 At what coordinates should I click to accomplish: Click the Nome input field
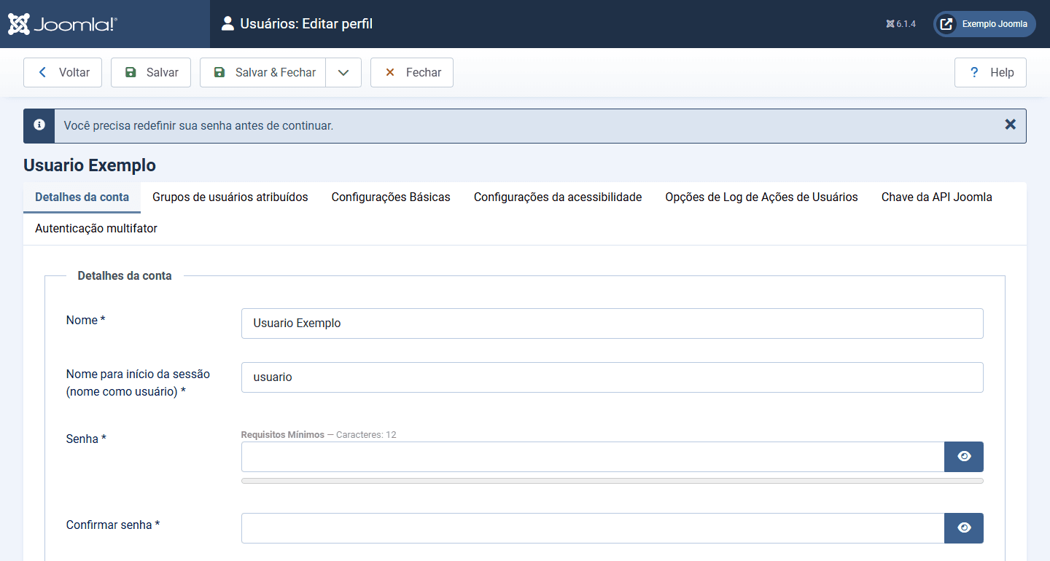(x=612, y=323)
